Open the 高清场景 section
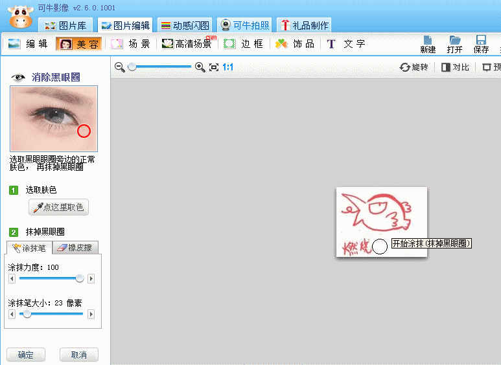 click(188, 43)
